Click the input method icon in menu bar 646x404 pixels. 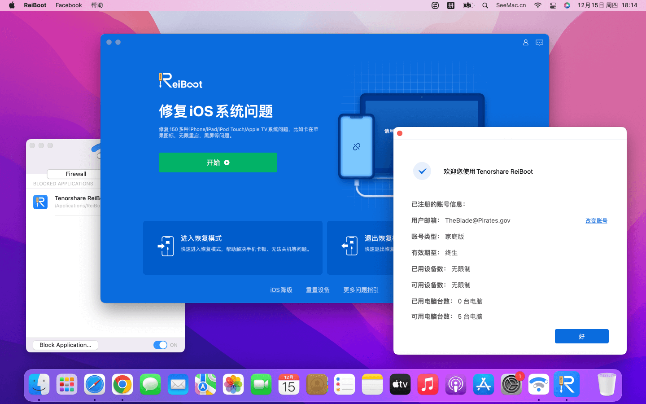point(451,5)
